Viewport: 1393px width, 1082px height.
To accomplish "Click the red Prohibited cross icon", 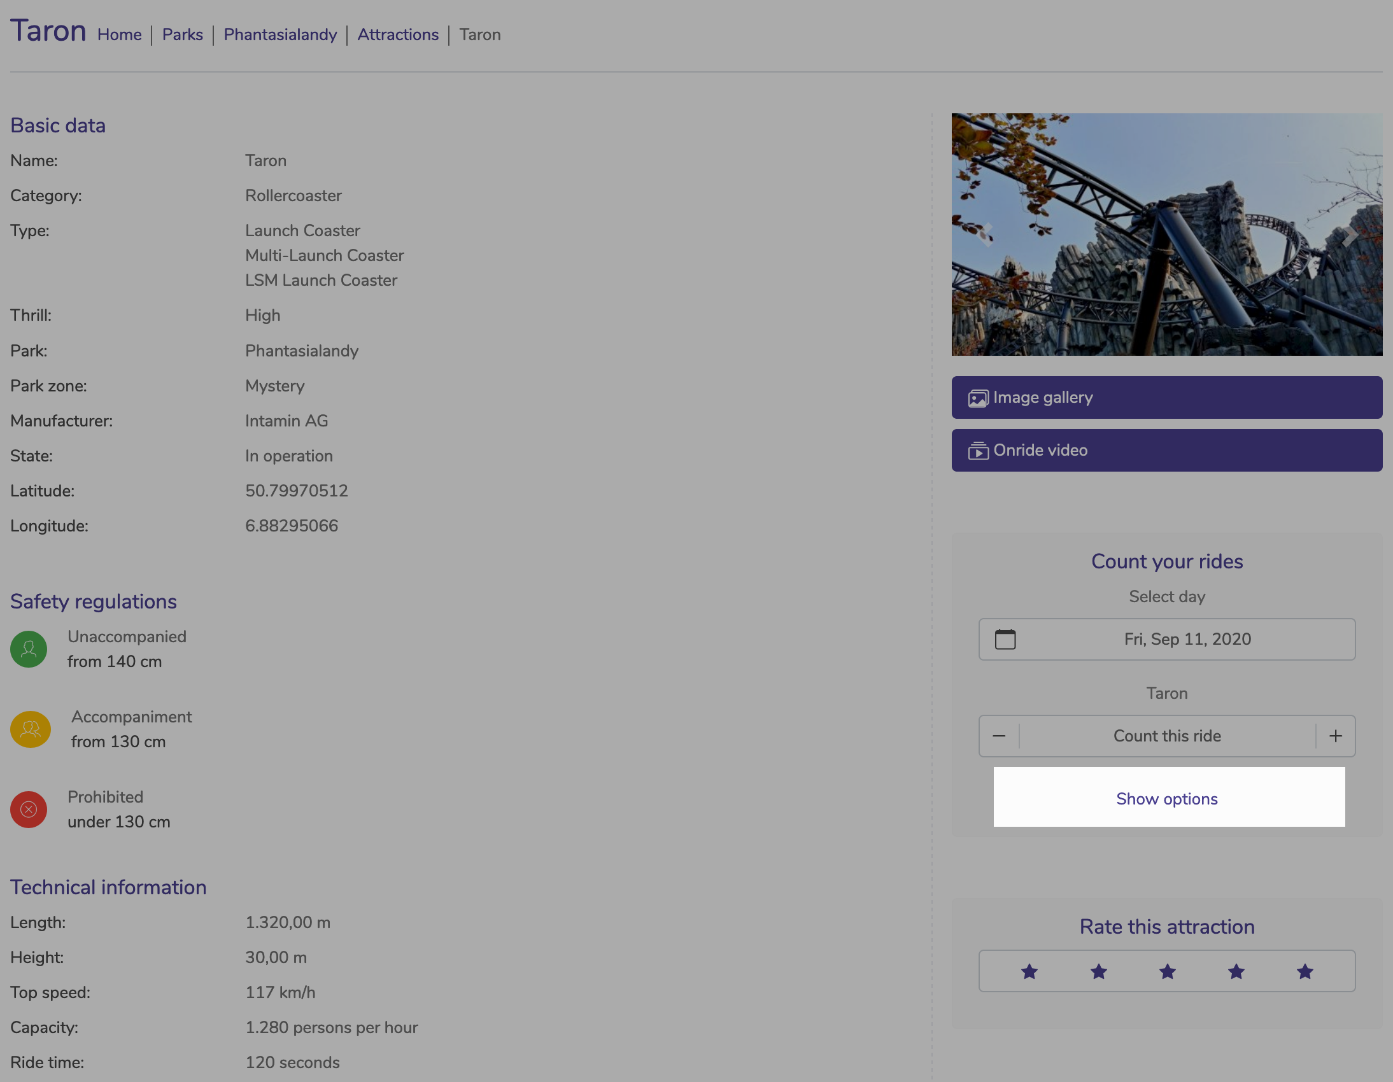I will click(x=29, y=810).
